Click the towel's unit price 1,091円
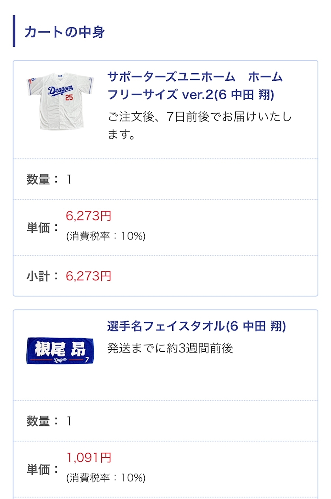The height and width of the screenshot is (499, 331). point(89,458)
